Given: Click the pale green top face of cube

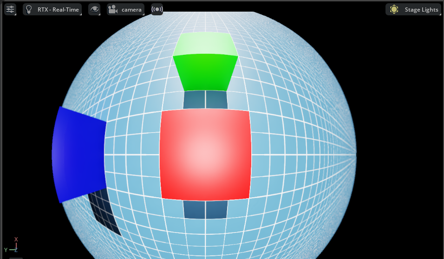Looking at the screenshot, I should (205, 44).
